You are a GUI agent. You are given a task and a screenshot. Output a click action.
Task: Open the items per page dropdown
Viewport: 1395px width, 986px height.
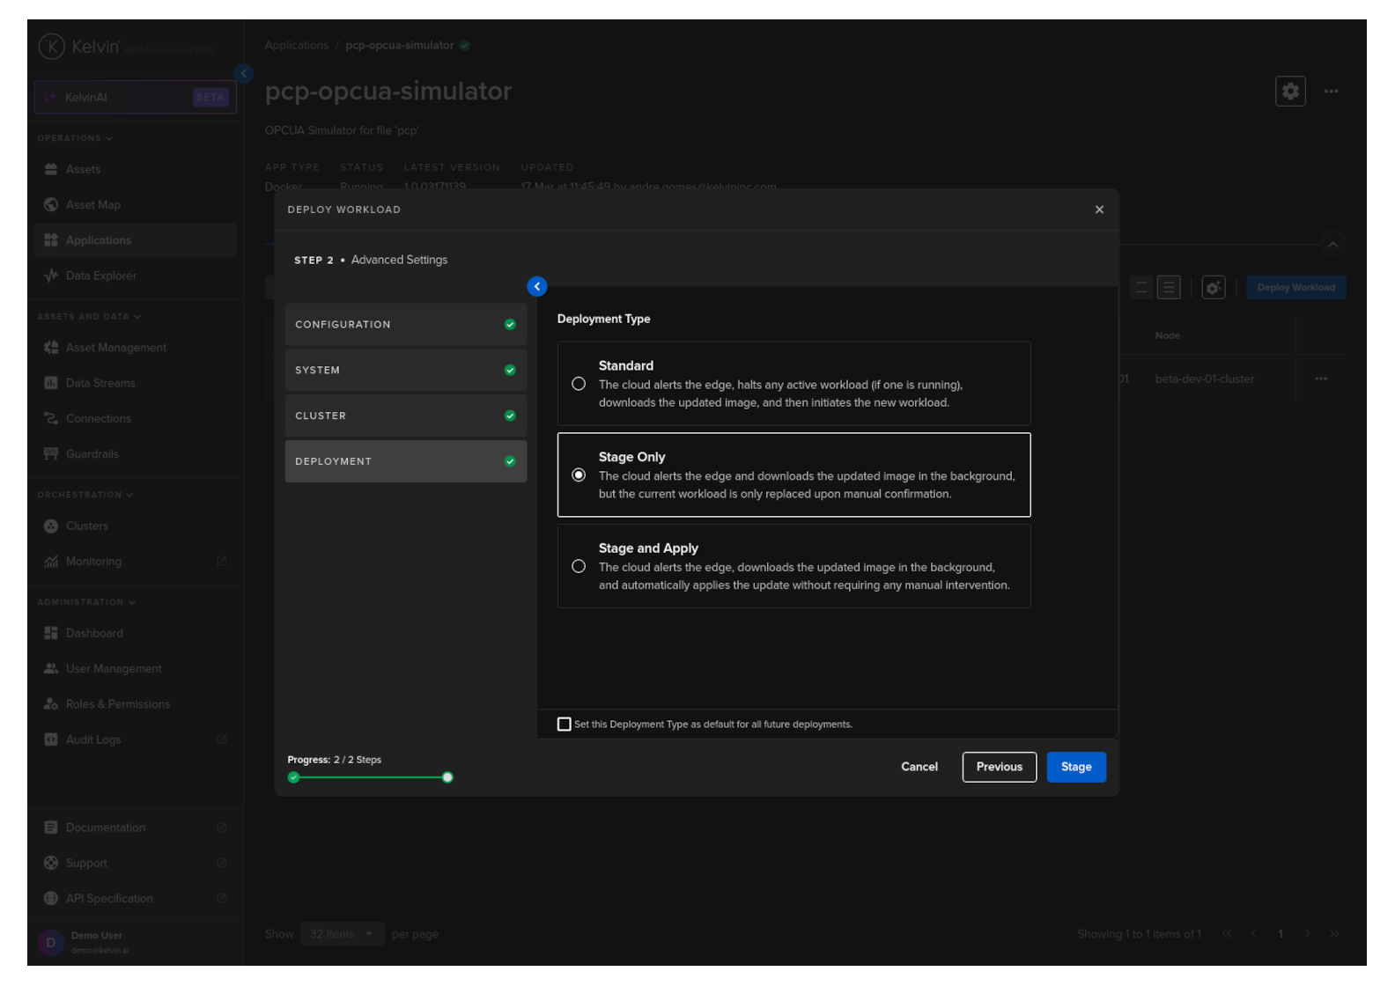pos(340,934)
